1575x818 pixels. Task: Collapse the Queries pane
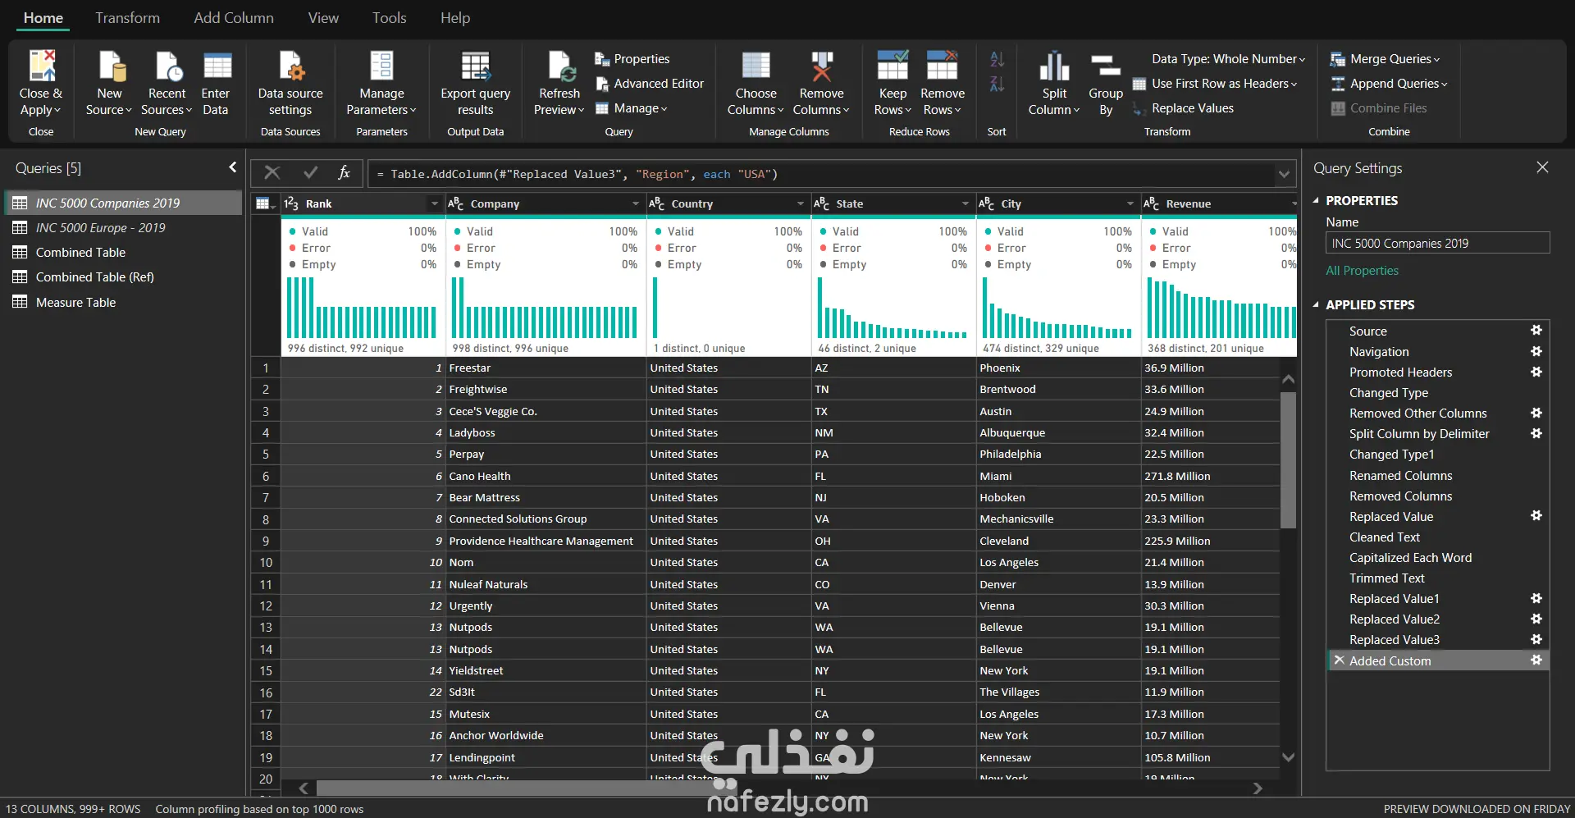232,167
